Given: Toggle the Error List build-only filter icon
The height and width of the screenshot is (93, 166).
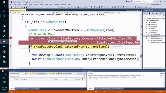Looking at the screenshot, I should pos(58,74).
